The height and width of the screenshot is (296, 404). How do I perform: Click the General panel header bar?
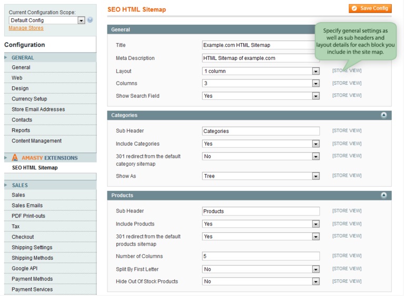click(211, 29)
